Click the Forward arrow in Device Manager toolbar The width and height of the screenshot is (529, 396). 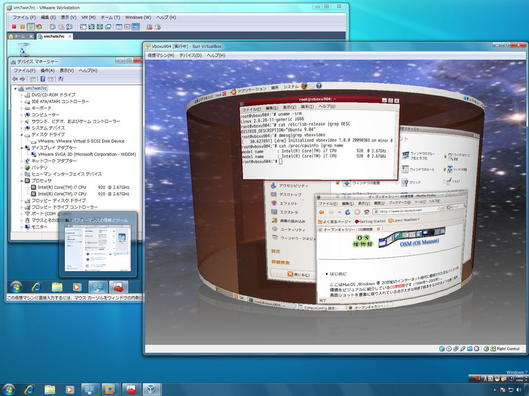pos(22,79)
